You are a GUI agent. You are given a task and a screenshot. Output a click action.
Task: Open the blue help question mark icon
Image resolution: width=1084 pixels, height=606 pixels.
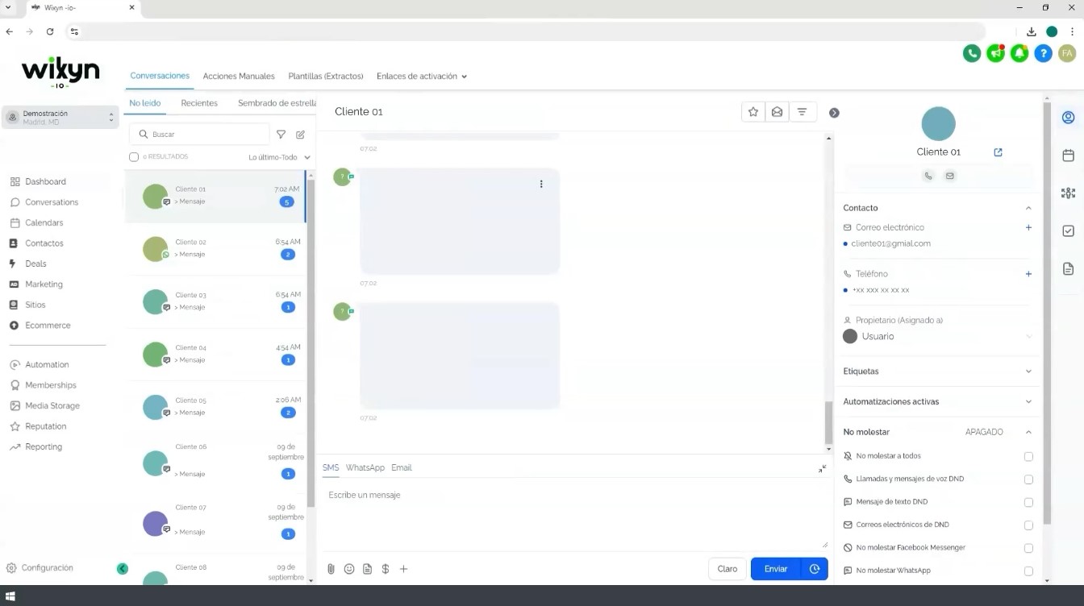1044,53
